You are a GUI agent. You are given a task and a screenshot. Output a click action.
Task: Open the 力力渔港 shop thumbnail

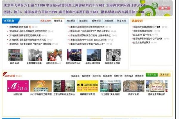click(110, 86)
